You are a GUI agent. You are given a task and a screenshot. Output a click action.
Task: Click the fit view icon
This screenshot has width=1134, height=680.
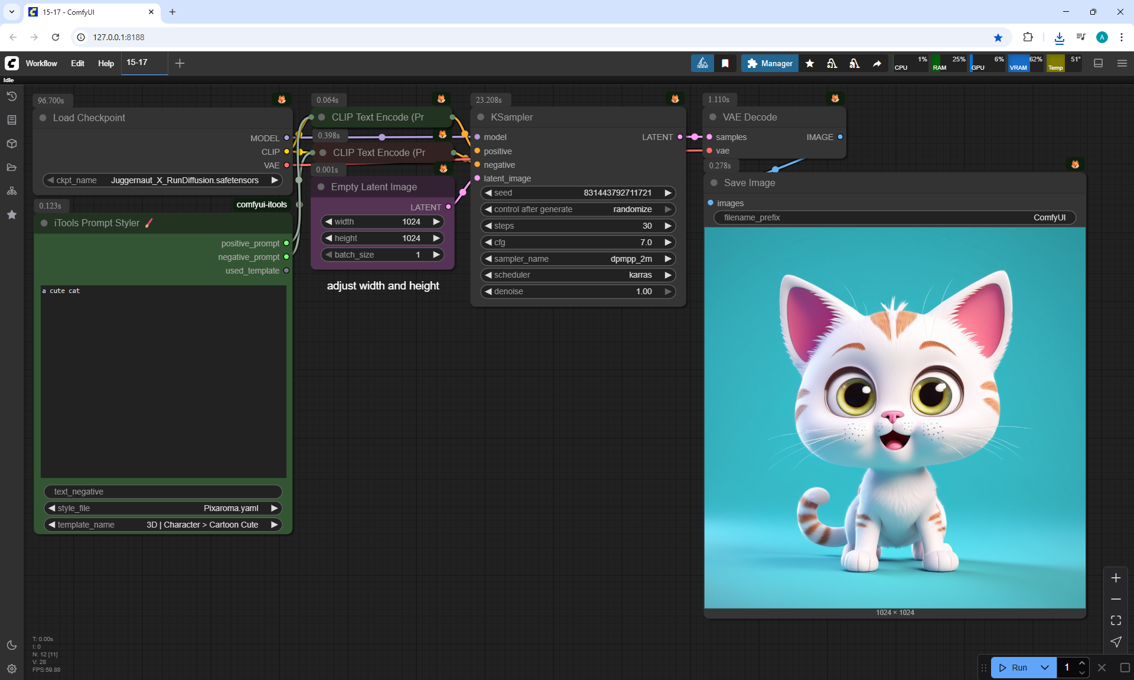pos(1116,620)
